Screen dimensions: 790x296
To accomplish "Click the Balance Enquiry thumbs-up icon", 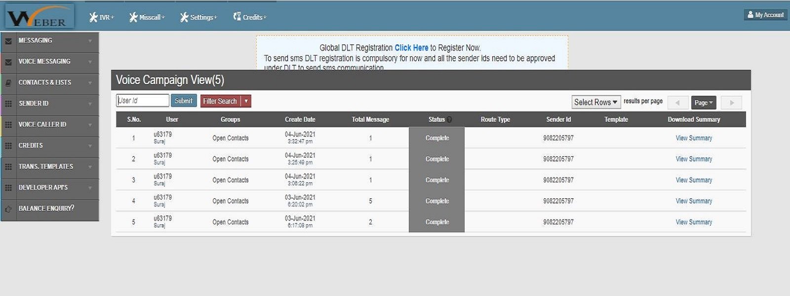I will coord(8,209).
